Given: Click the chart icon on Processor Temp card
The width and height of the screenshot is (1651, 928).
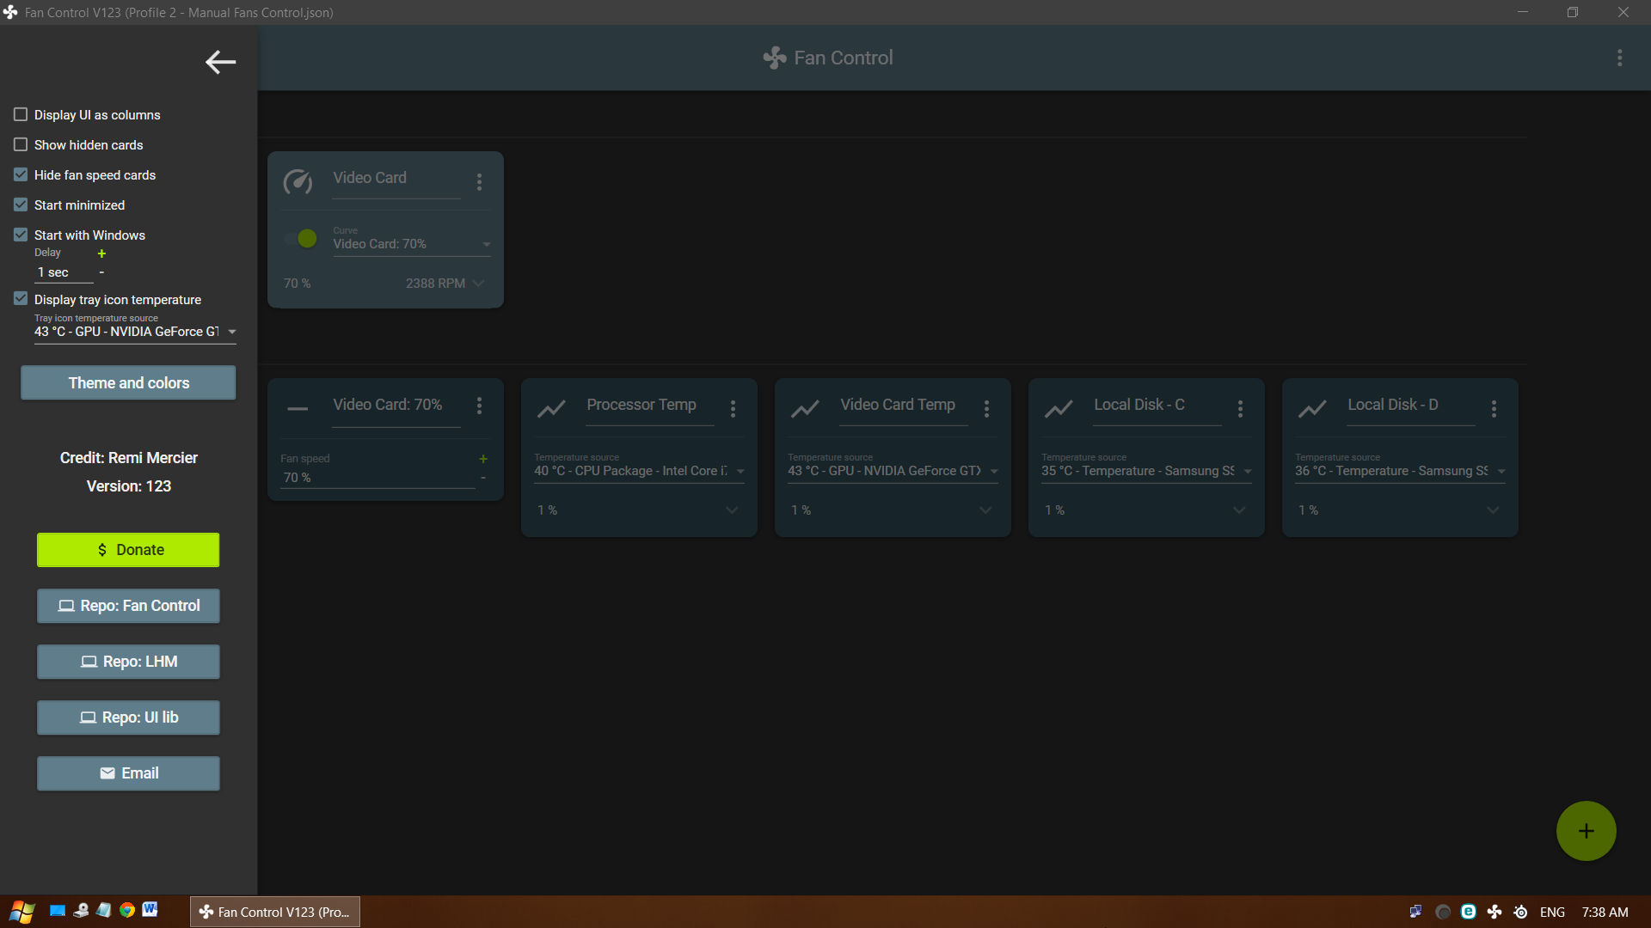Looking at the screenshot, I should tap(552, 409).
